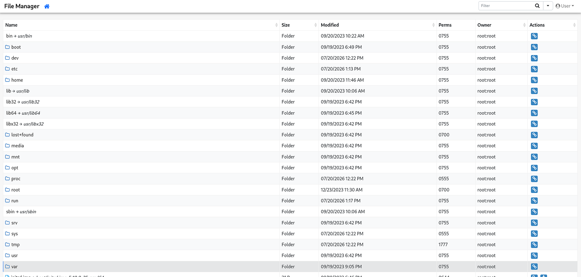Image resolution: width=581 pixels, height=277 pixels.
Task: Click the direct link icon for boot row
Action: click(534, 47)
